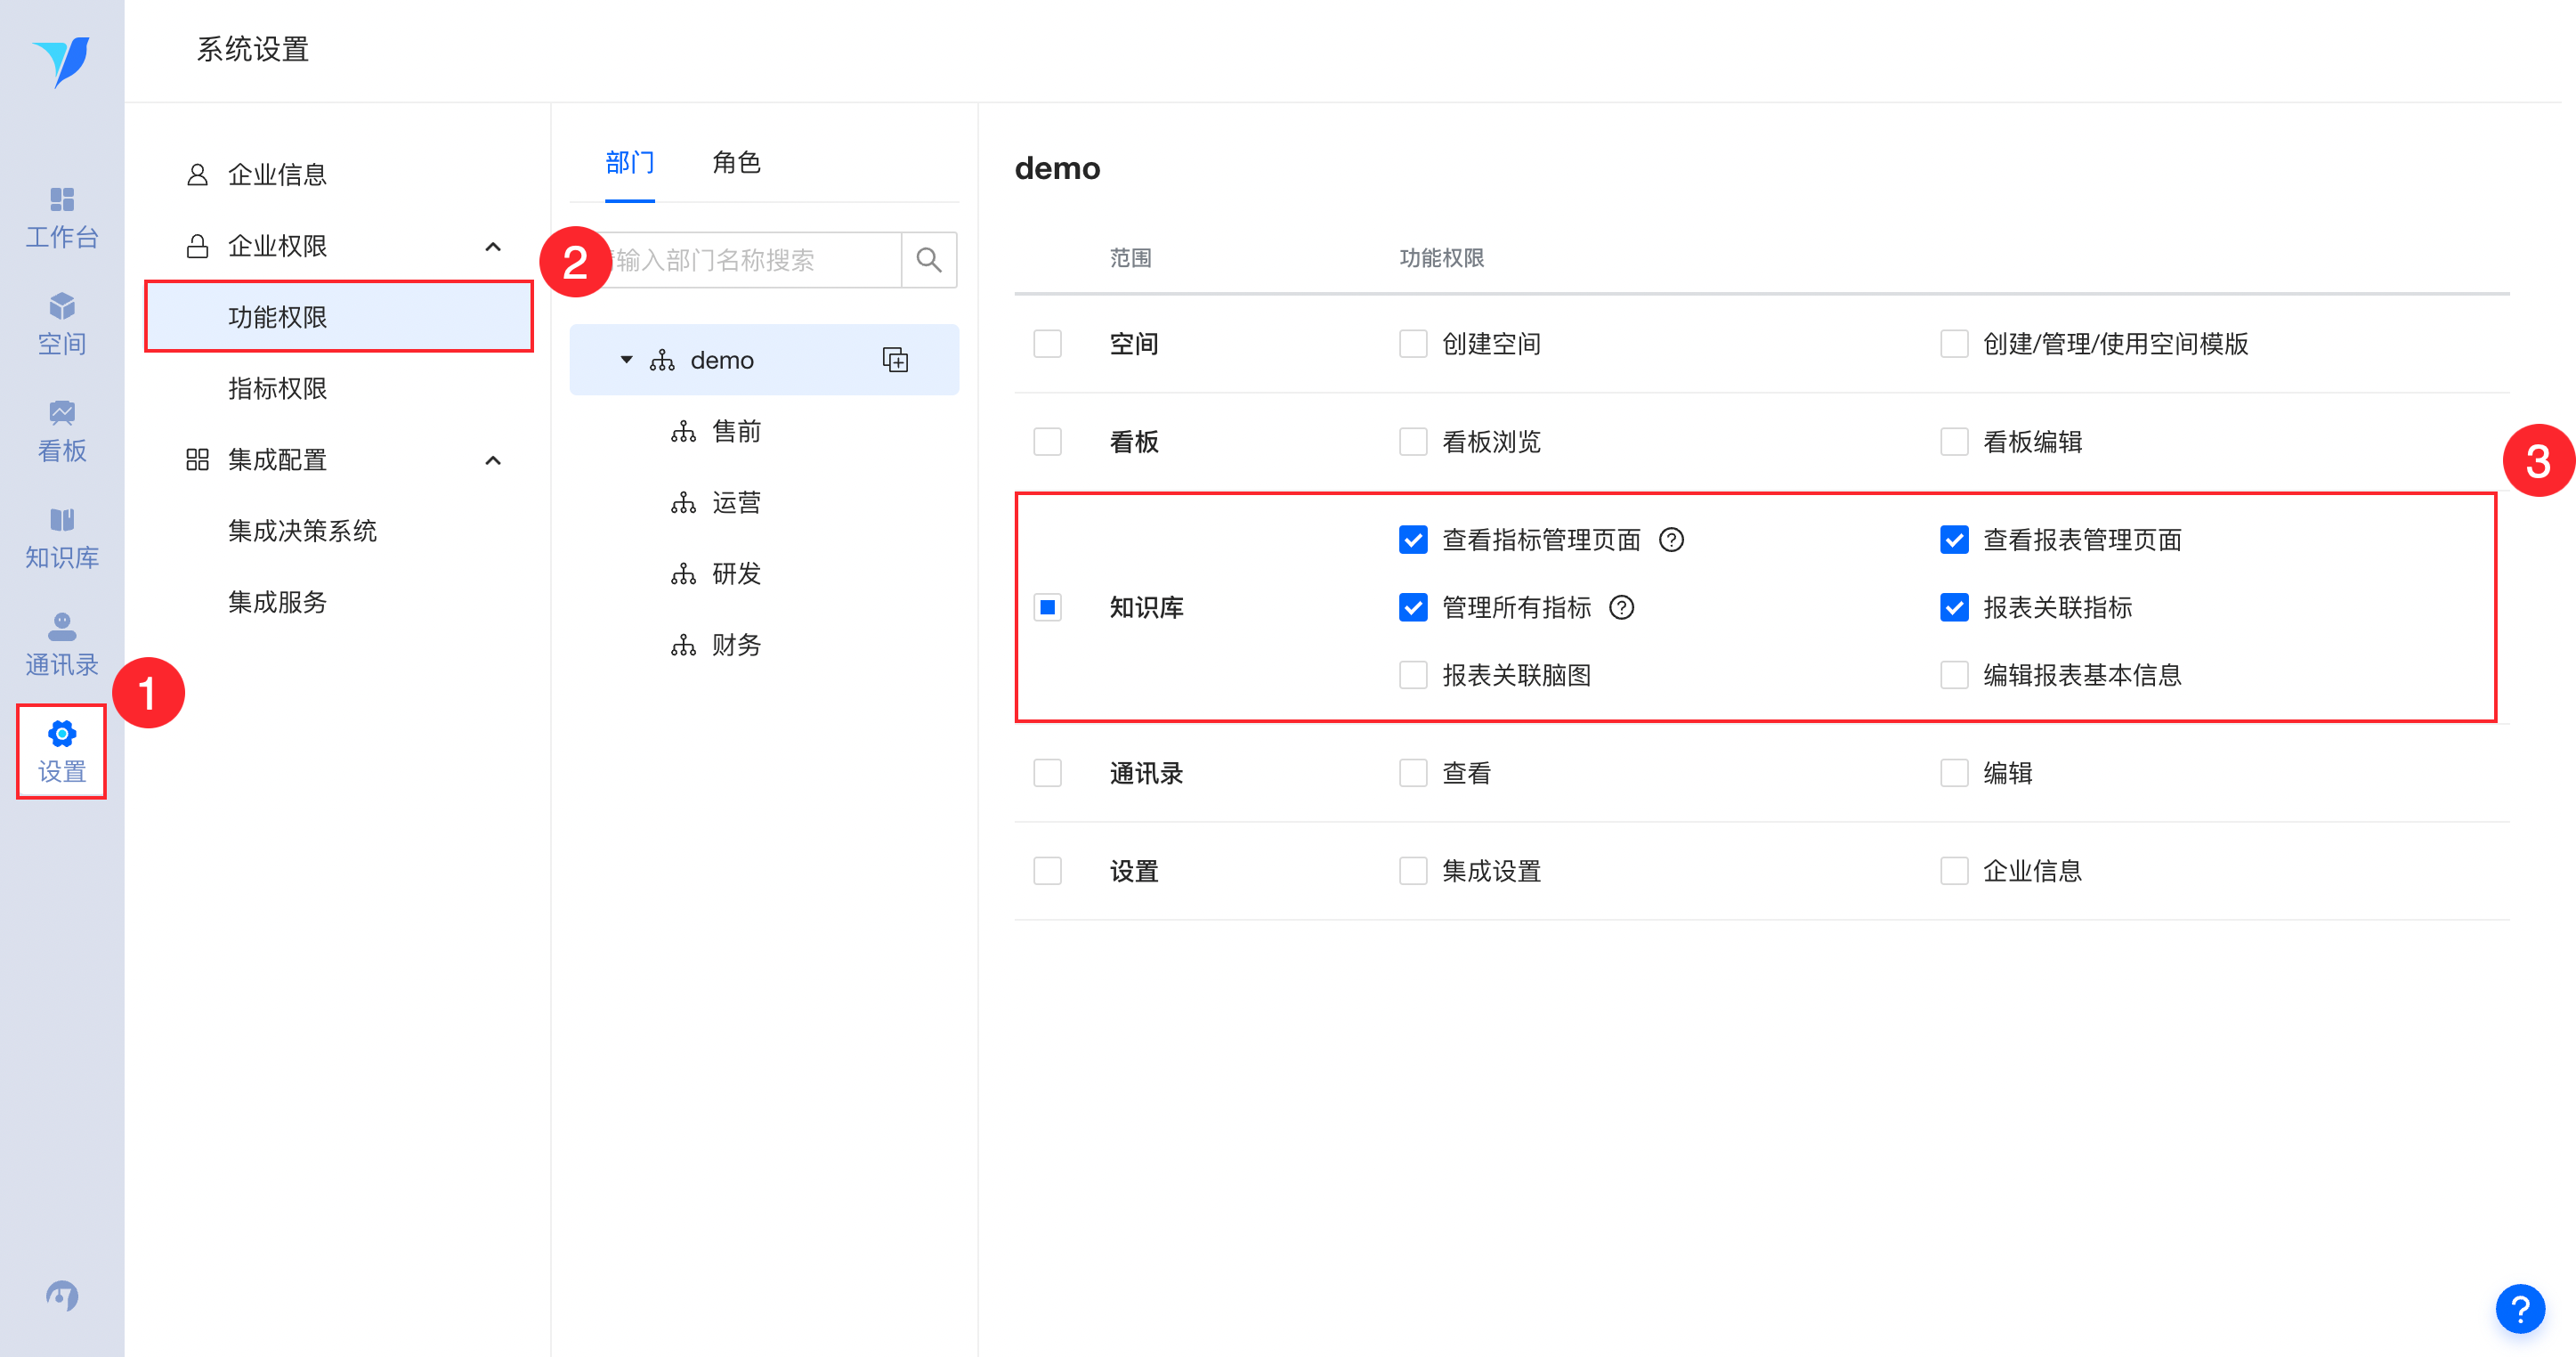Switch to the 角色 tab
Viewport: 2576px width, 1357px height.
(736, 162)
